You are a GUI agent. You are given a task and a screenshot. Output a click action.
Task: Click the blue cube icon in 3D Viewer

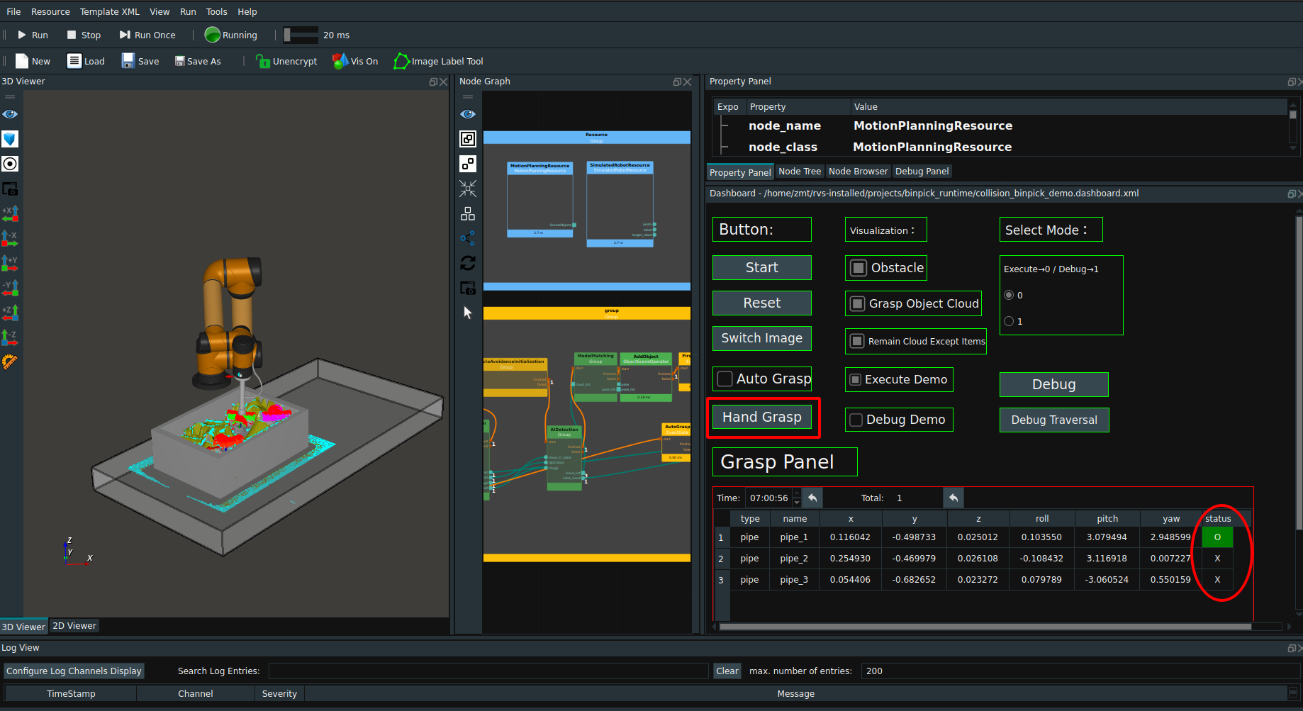coord(10,139)
